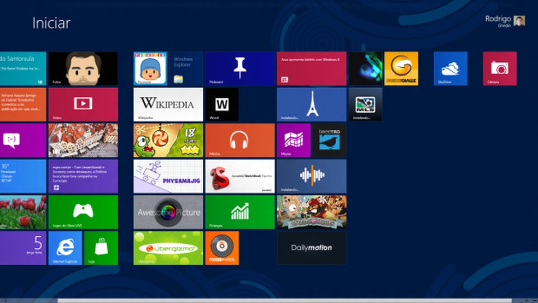Open the Wikipedia tile
Image resolution: width=538 pixels, height=303 pixels.
[x=168, y=104]
